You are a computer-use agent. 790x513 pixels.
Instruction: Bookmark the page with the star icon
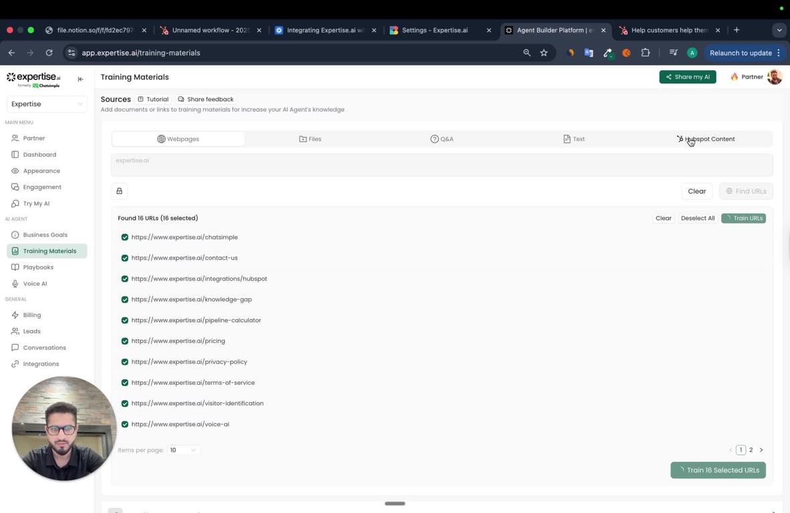tap(543, 53)
